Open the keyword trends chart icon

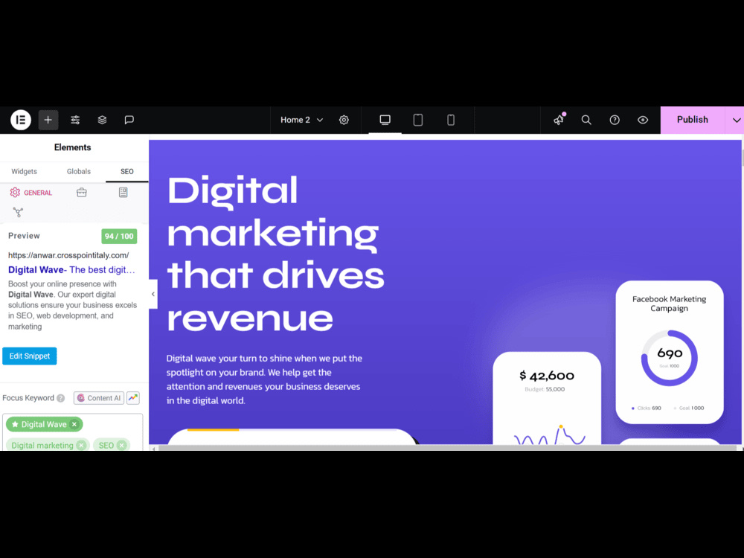coord(133,398)
